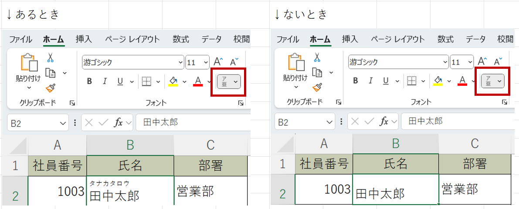Toggle Bold (B) in the あるとき ribbon
The image size is (519, 209).
pyautogui.click(x=89, y=81)
